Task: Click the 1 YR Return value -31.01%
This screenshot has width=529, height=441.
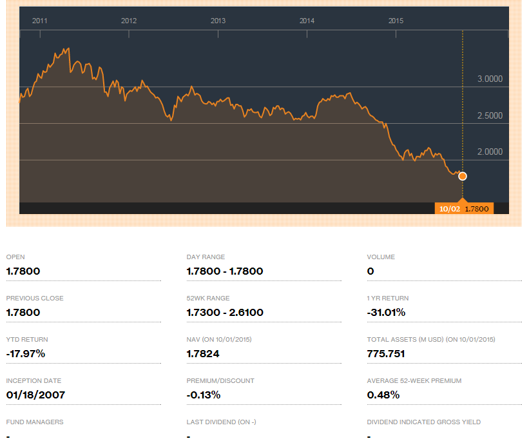Action: (x=386, y=313)
